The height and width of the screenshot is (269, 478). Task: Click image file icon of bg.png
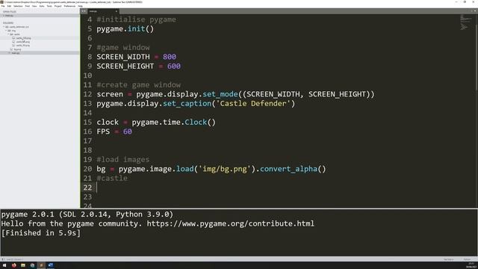(x=11, y=49)
